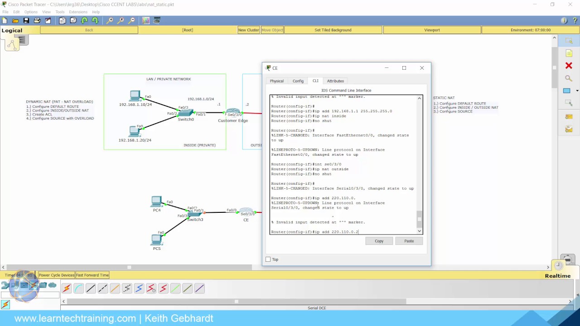Click the Customer Edge router in topology
Image resolution: width=580 pixels, height=326 pixels.
point(233,112)
